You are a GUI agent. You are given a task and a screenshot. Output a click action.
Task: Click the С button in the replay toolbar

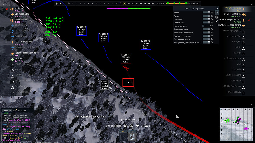click(100, 3)
